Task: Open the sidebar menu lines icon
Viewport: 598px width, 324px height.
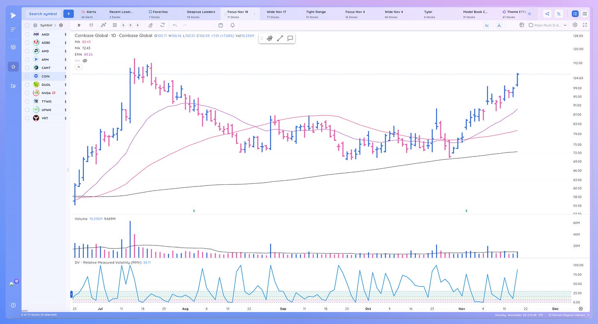Action: (x=13, y=30)
